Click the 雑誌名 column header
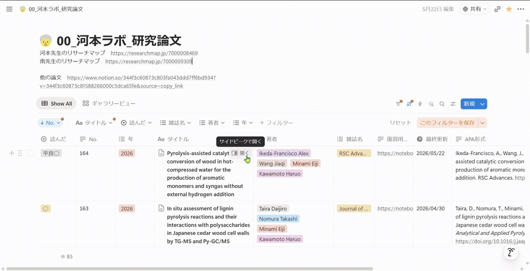Image resolution: width=530 pixels, height=271 pixels. (x=354, y=139)
